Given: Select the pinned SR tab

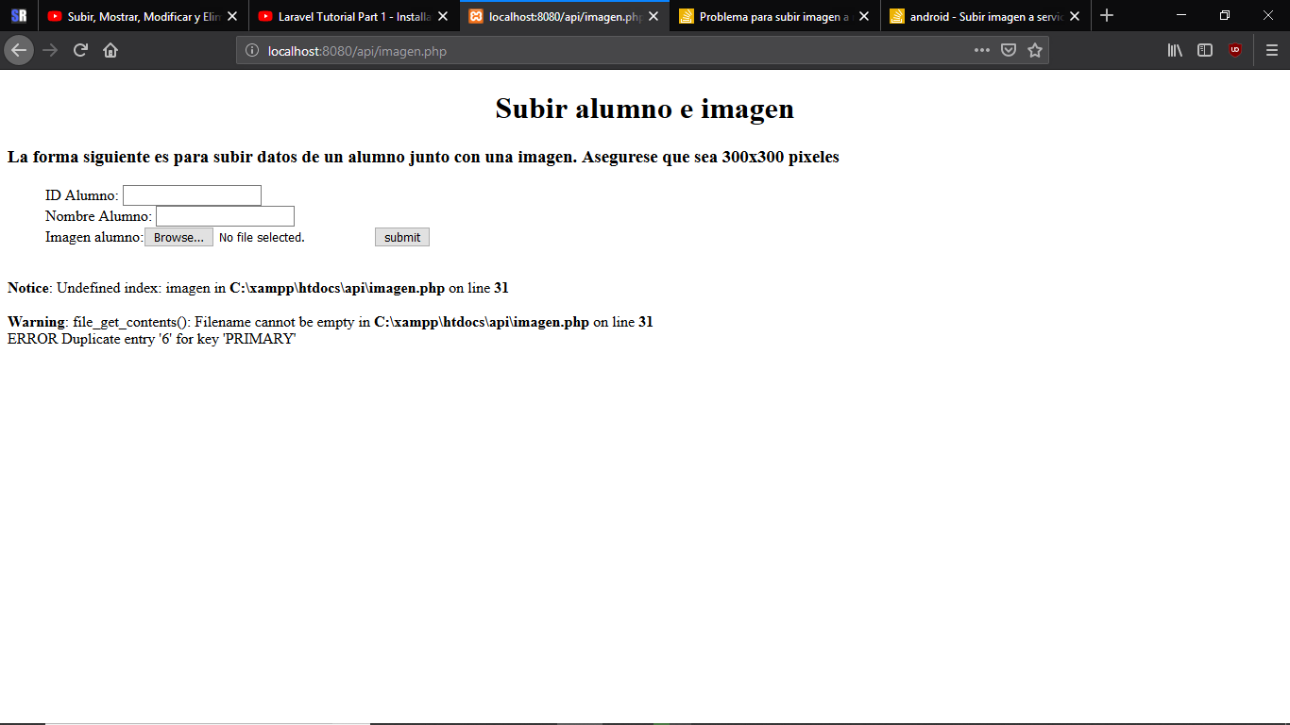Looking at the screenshot, I should tap(19, 16).
